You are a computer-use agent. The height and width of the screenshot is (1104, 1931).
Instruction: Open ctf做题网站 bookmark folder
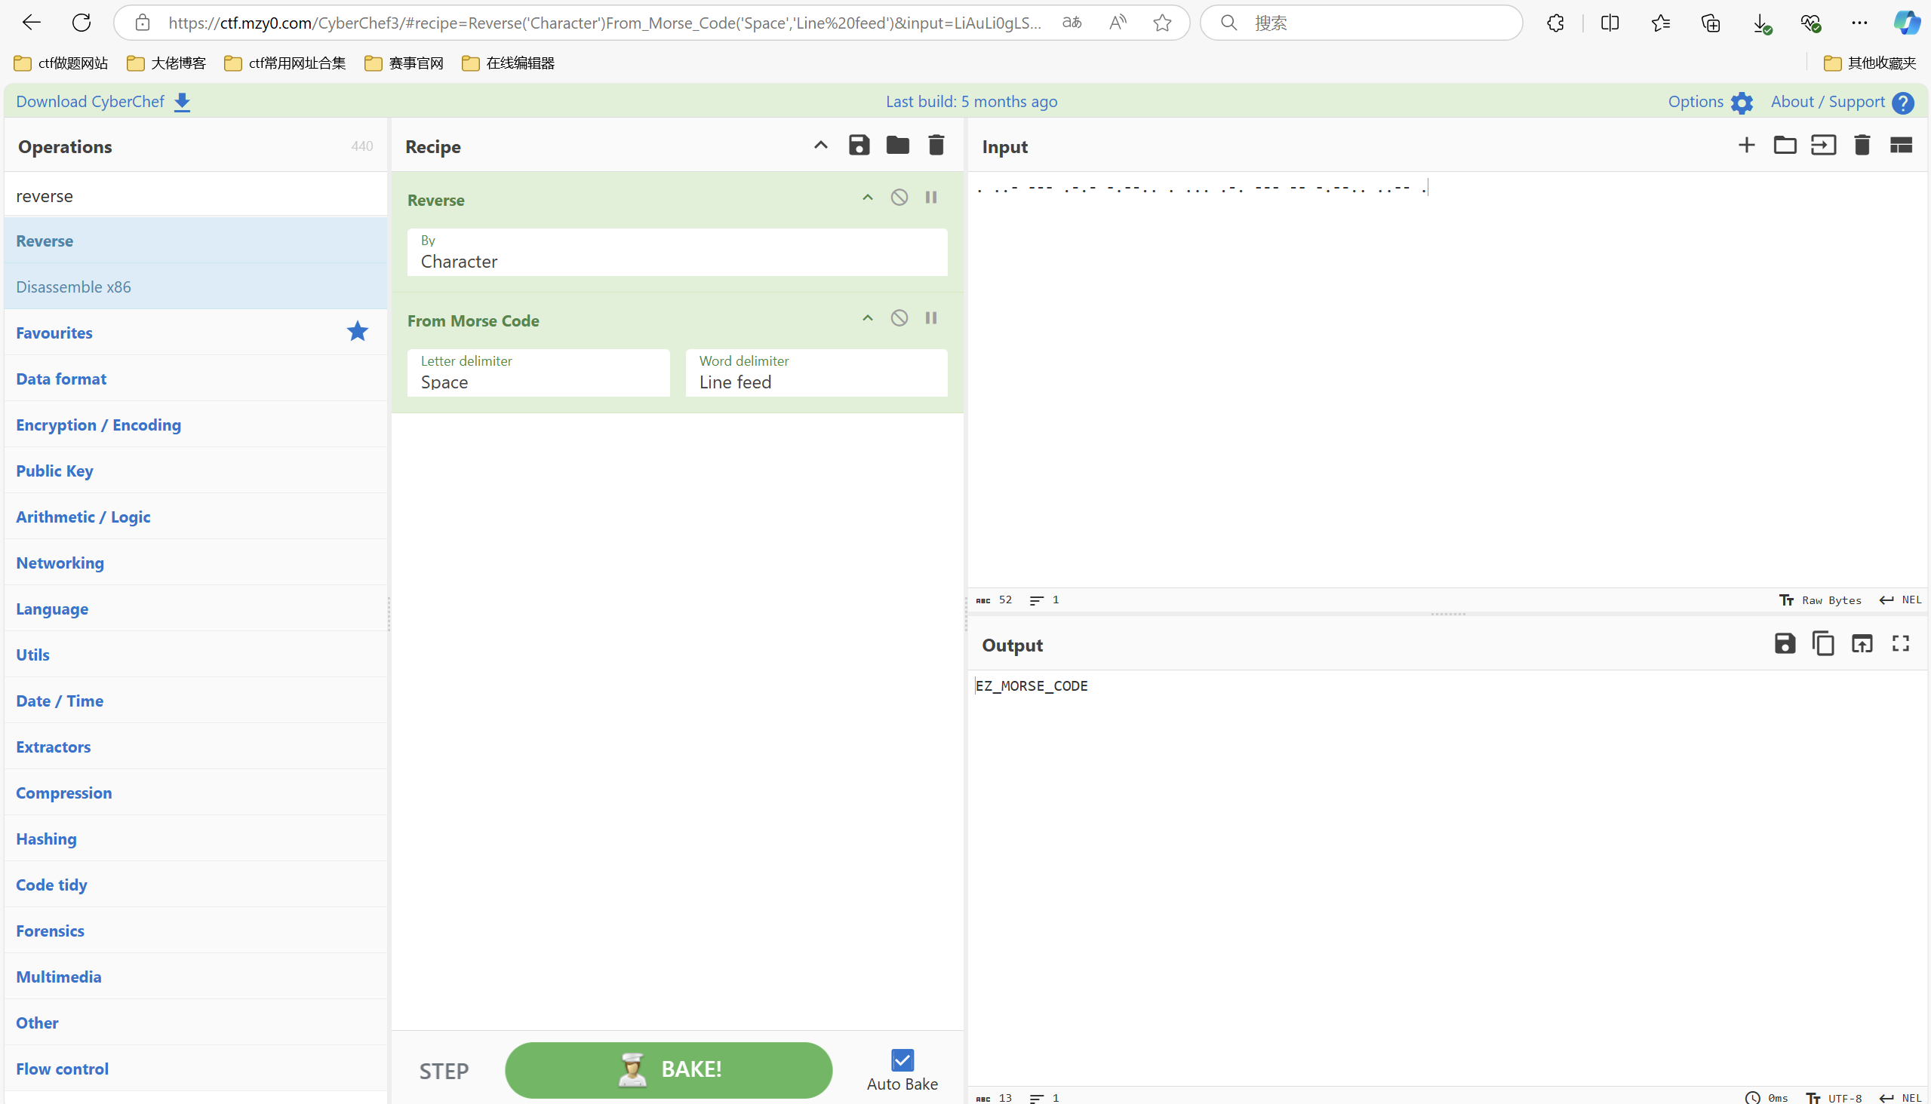coord(60,63)
